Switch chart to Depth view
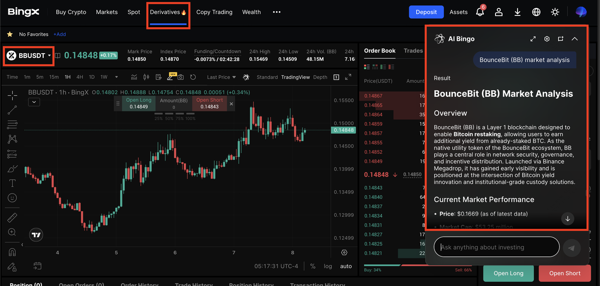The width and height of the screenshot is (600, 286). [x=320, y=77]
